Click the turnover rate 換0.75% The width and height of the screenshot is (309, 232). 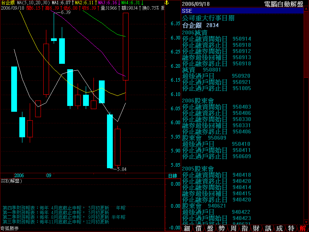click(x=151, y=8)
